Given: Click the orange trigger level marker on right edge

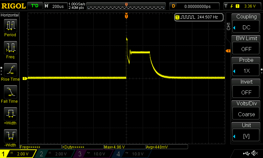Looking at the screenshot, I should [x=228, y=51].
